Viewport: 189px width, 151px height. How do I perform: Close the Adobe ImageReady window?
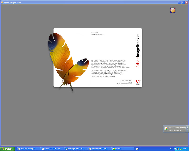(x=186, y=2)
